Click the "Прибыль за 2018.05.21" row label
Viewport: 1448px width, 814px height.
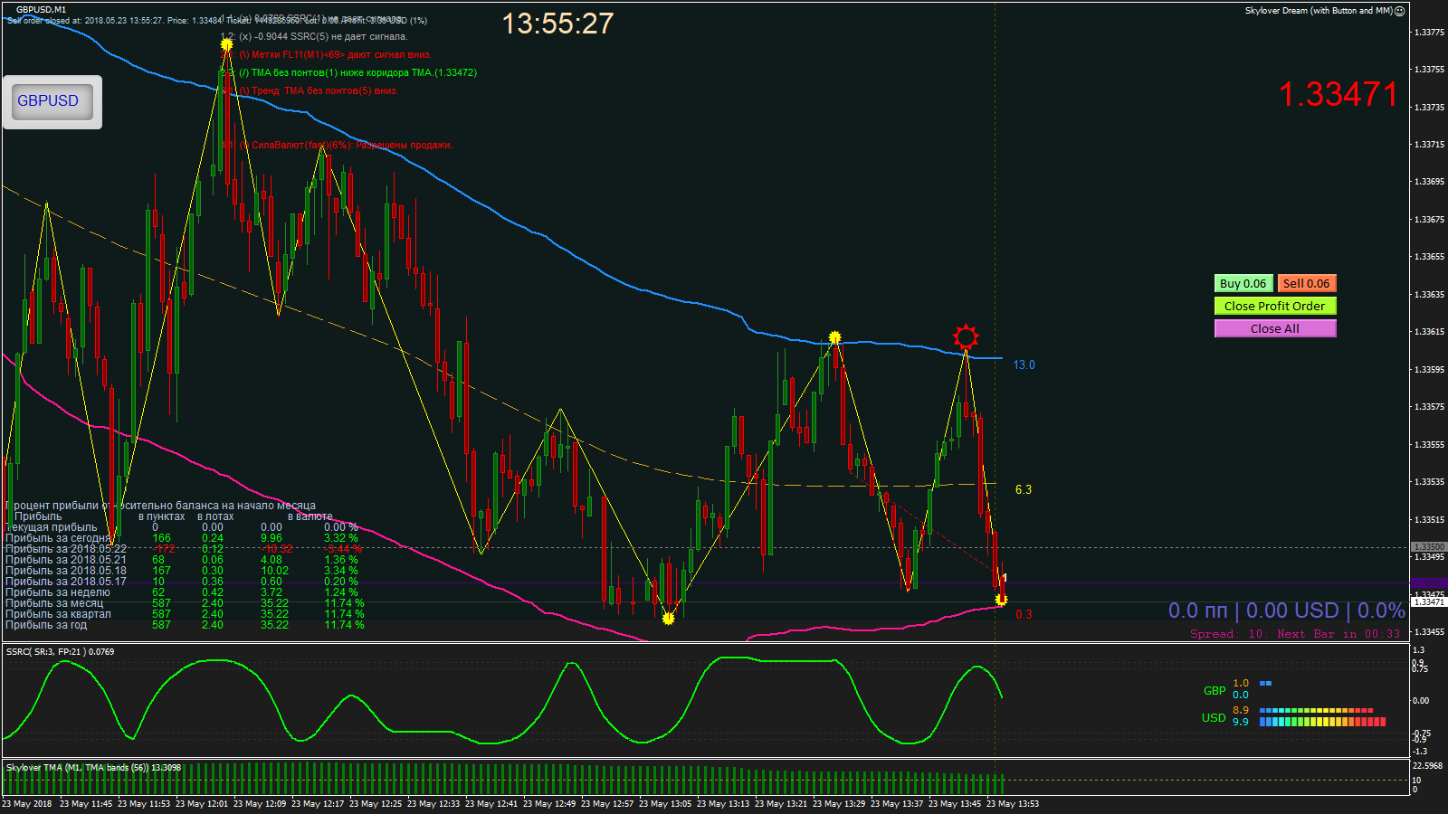tap(66, 560)
